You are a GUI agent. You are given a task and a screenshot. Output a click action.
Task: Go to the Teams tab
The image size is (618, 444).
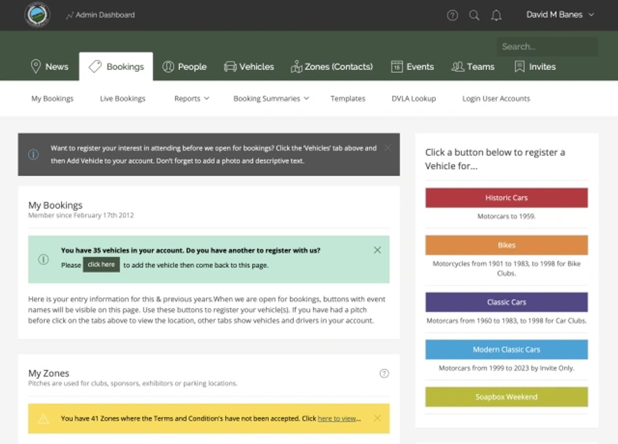point(473,67)
